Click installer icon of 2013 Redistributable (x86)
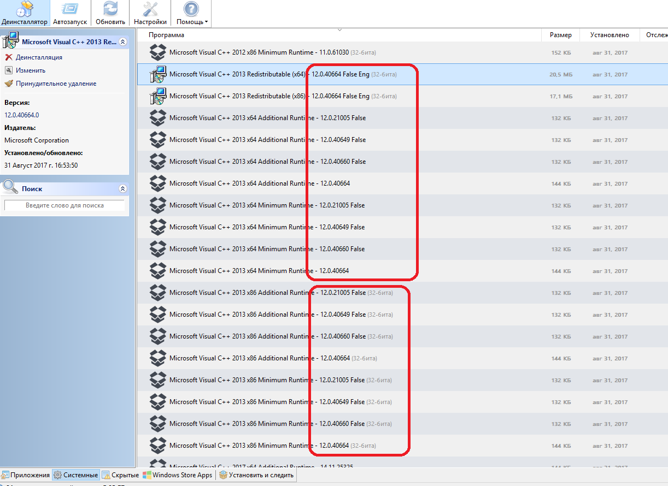This screenshot has width=668, height=486. [158, 96]
